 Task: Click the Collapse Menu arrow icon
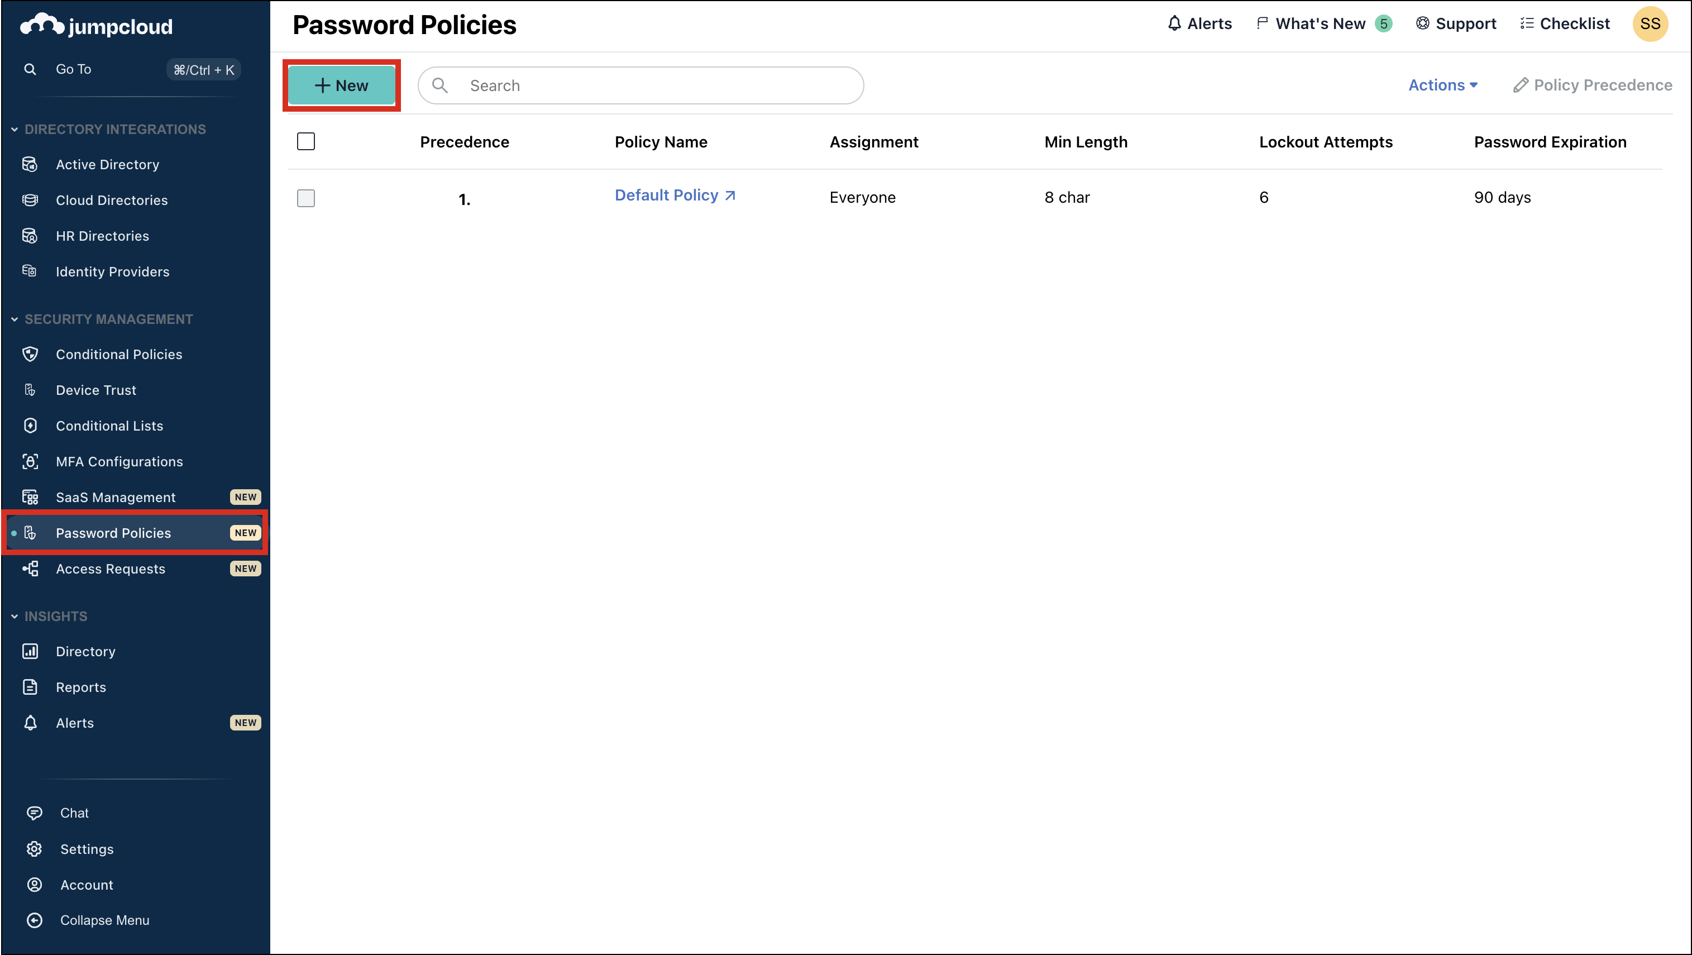(34, 920)
